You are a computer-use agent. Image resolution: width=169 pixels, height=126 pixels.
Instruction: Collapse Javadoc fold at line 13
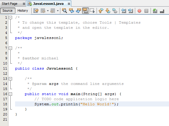coord(10,79)
